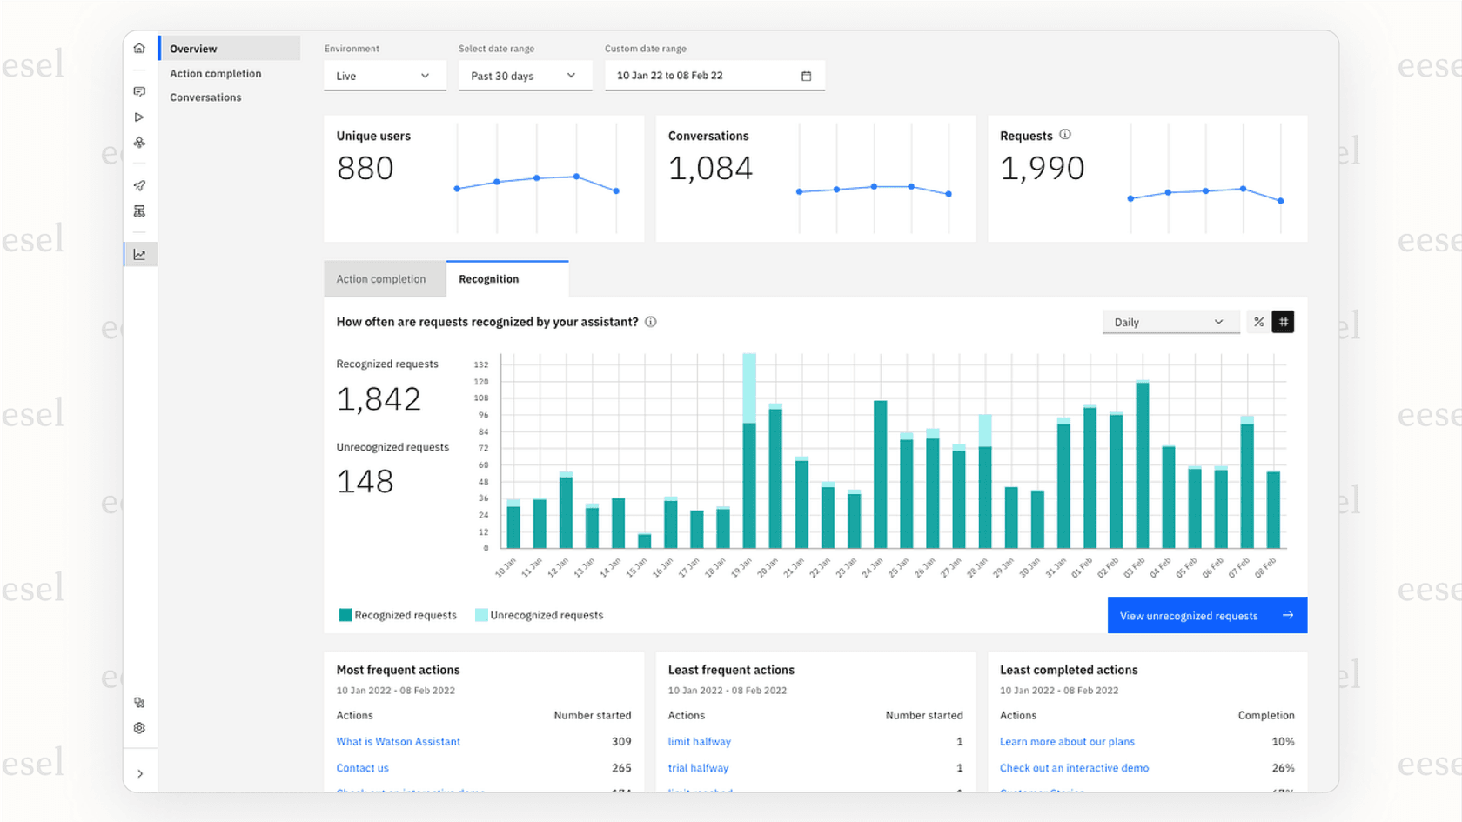The height and width of the screenshot is (822, 1462).
Task: Switch chart view to percentage mode
Action: pyautogui.click(x=1258, y=321)
